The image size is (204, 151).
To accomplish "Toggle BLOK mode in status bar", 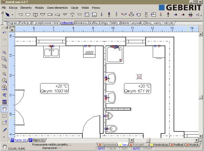I will (x=113, y=149).
